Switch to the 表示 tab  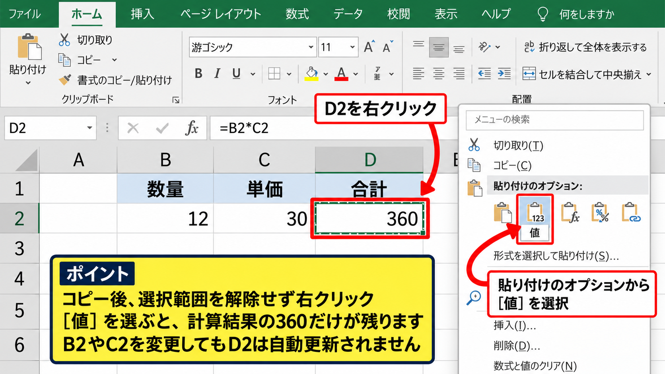pyautogui.click(x=446, y=14)
